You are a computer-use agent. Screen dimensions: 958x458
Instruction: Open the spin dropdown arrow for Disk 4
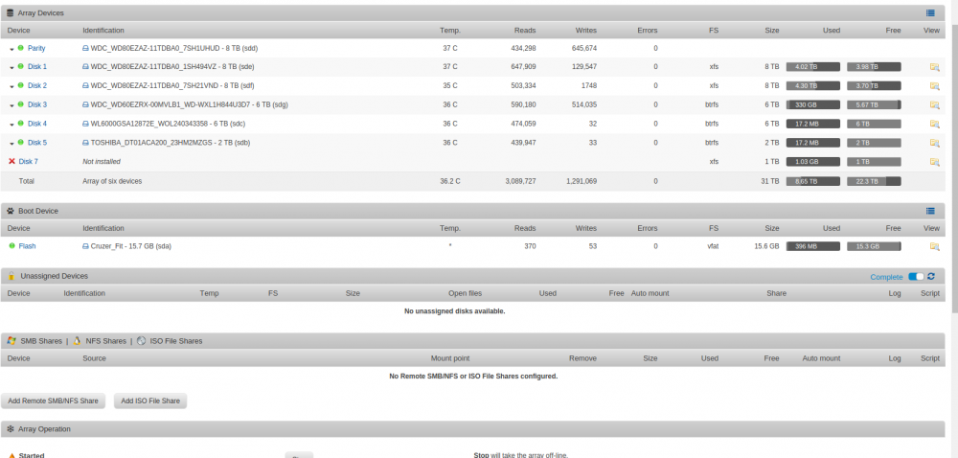click(x=11, y=124)
